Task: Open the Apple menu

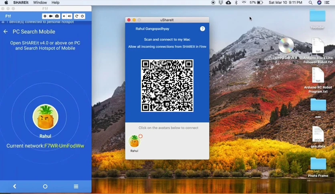Action: point(6,2)
